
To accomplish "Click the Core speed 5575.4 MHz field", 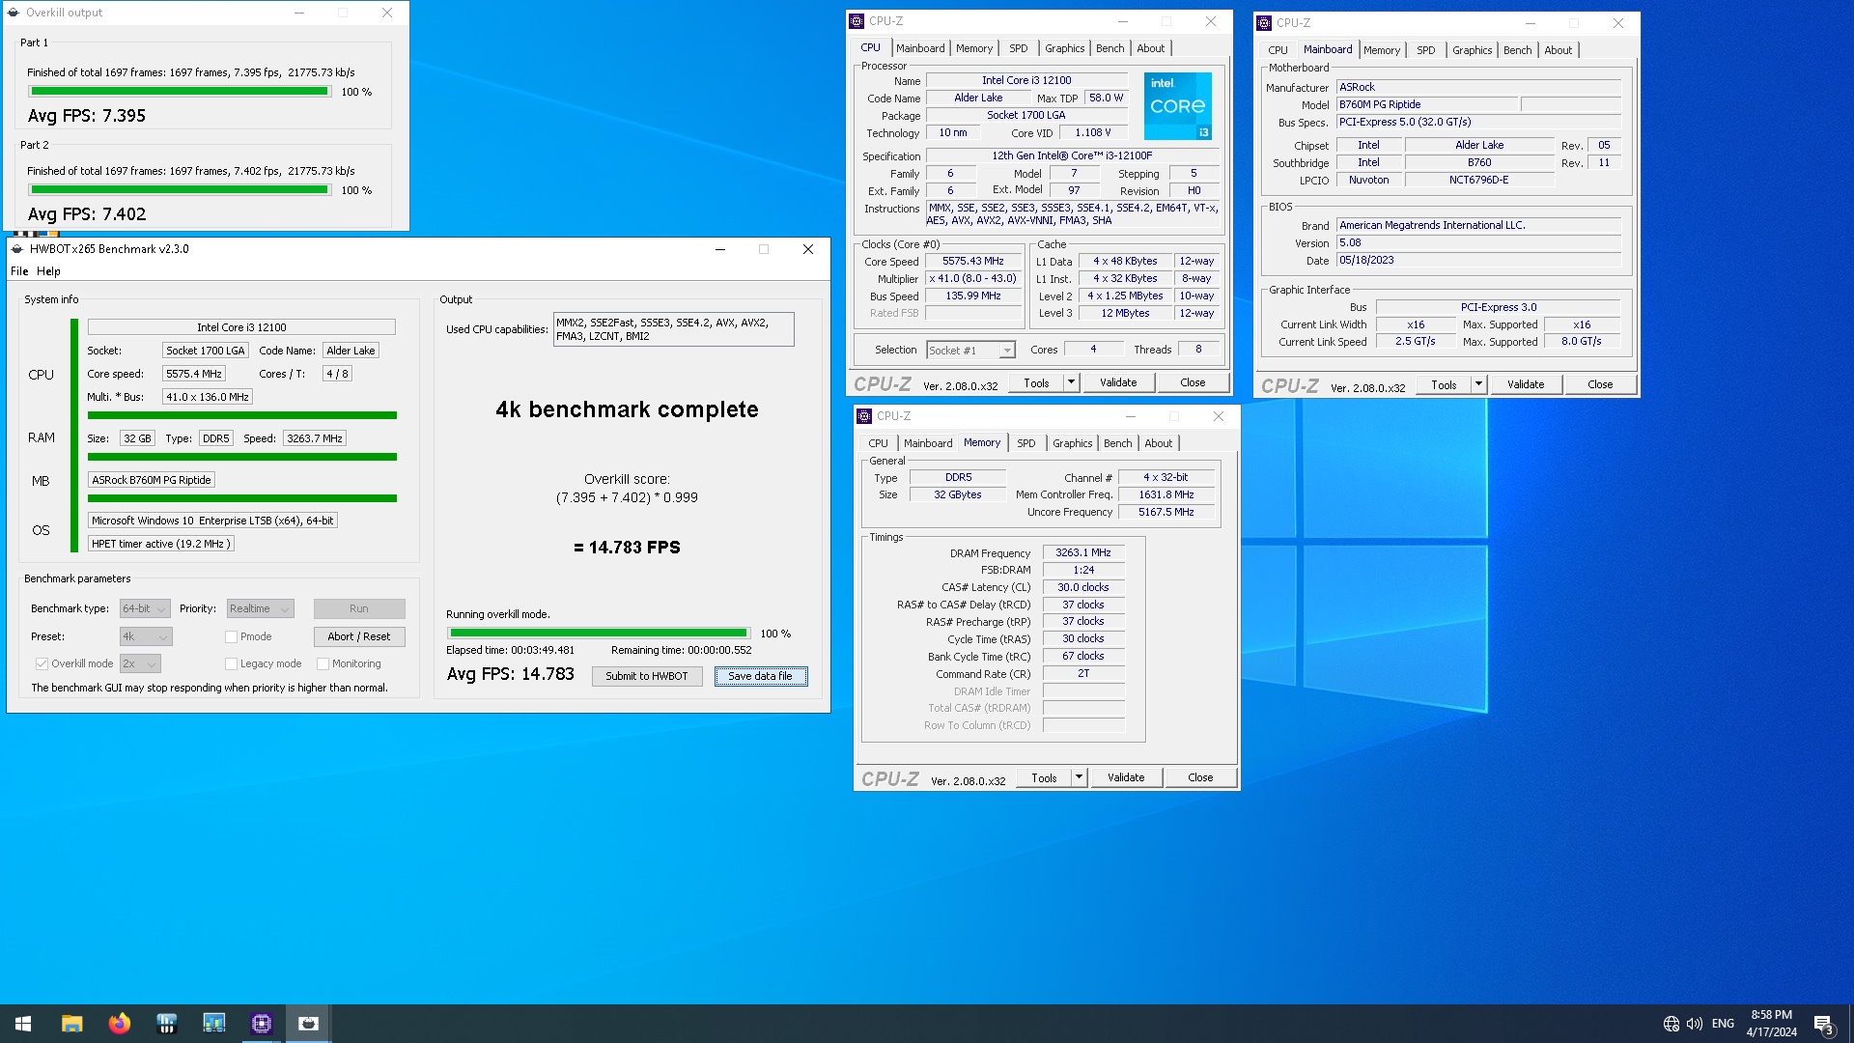I will pos(194,374).
